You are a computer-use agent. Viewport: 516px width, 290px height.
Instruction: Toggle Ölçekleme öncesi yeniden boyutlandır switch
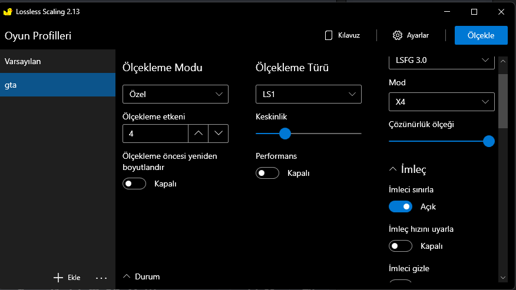[134, 184]
